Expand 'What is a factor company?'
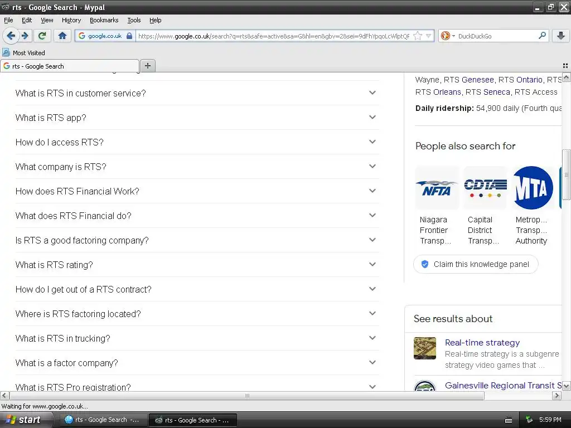Image resolution: width=571 pixels, height=428 pixels. point(197,363)
